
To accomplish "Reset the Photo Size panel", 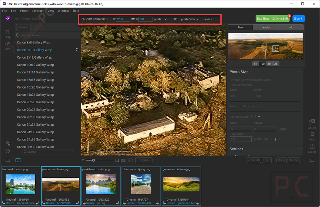I will 299,72.
